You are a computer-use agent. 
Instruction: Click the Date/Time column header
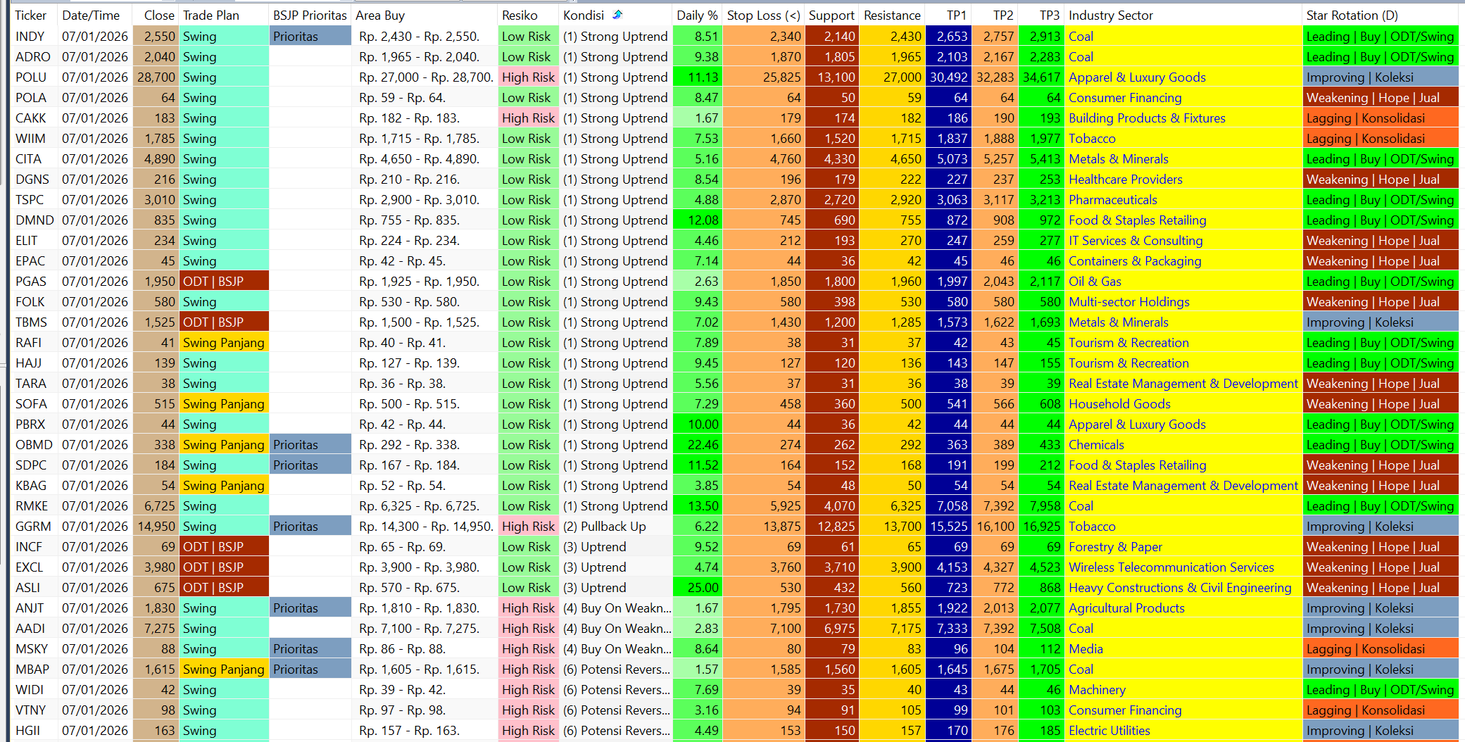pyautogui.click(x=91, y=15)
